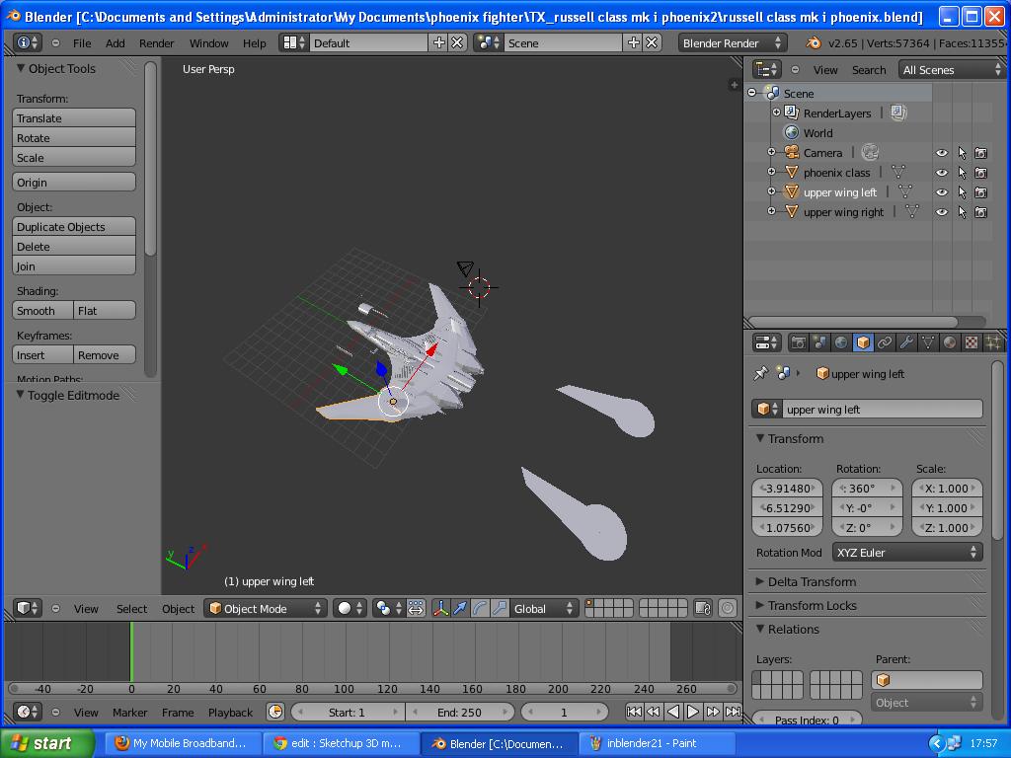Viewport: 1011px width, 758px height.
Task: Open the Render properties tab (camera icon)
Action: point(800,342)
